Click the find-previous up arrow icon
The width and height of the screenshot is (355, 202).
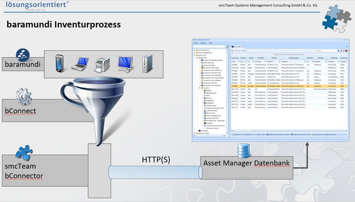pyautogui.click(x=341, y=51)
